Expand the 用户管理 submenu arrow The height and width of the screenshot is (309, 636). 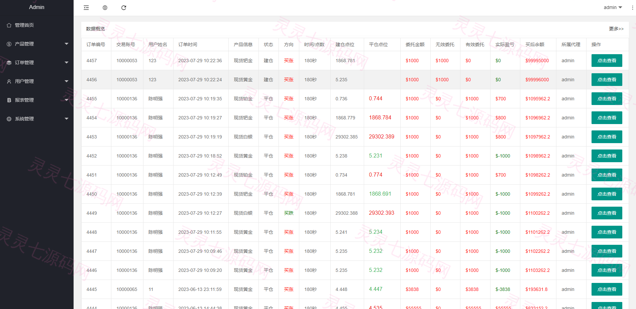pyautogui.click(x=67, y=81)
